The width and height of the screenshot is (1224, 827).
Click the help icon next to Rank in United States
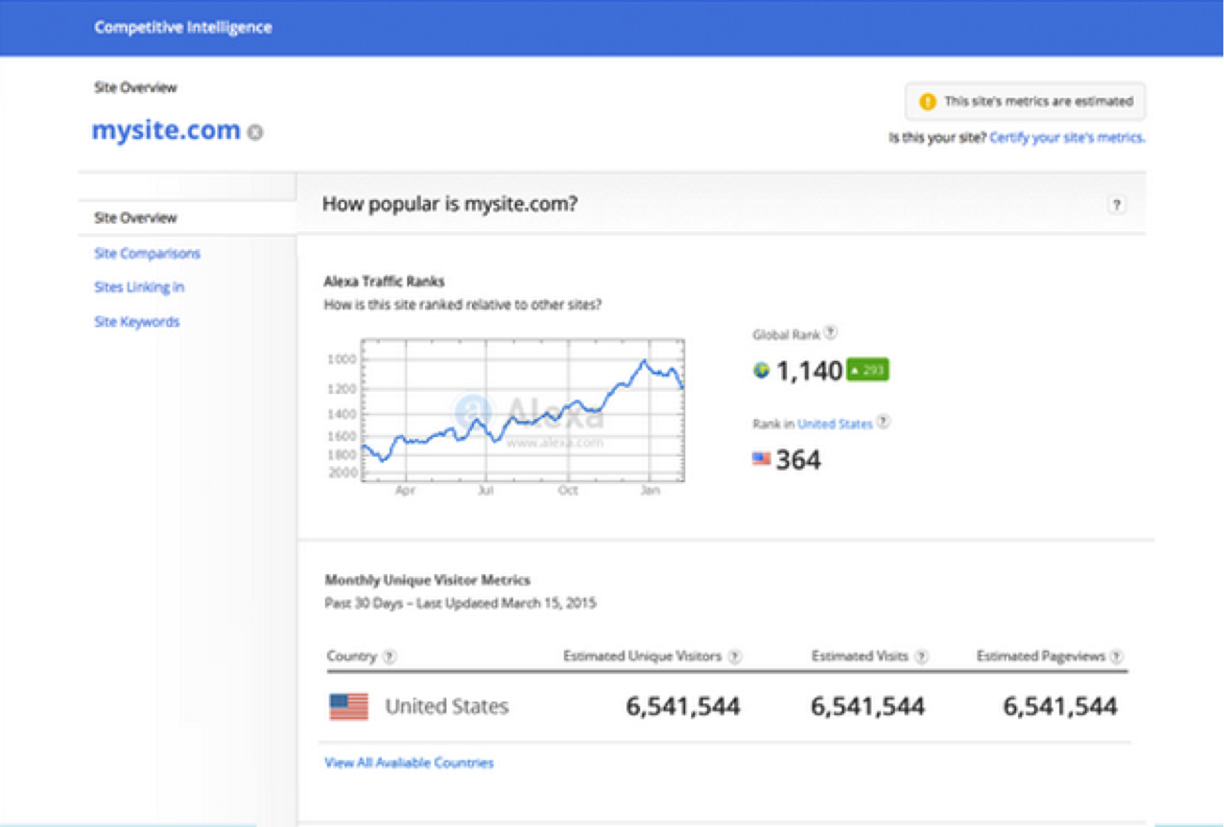click(883, 423)
